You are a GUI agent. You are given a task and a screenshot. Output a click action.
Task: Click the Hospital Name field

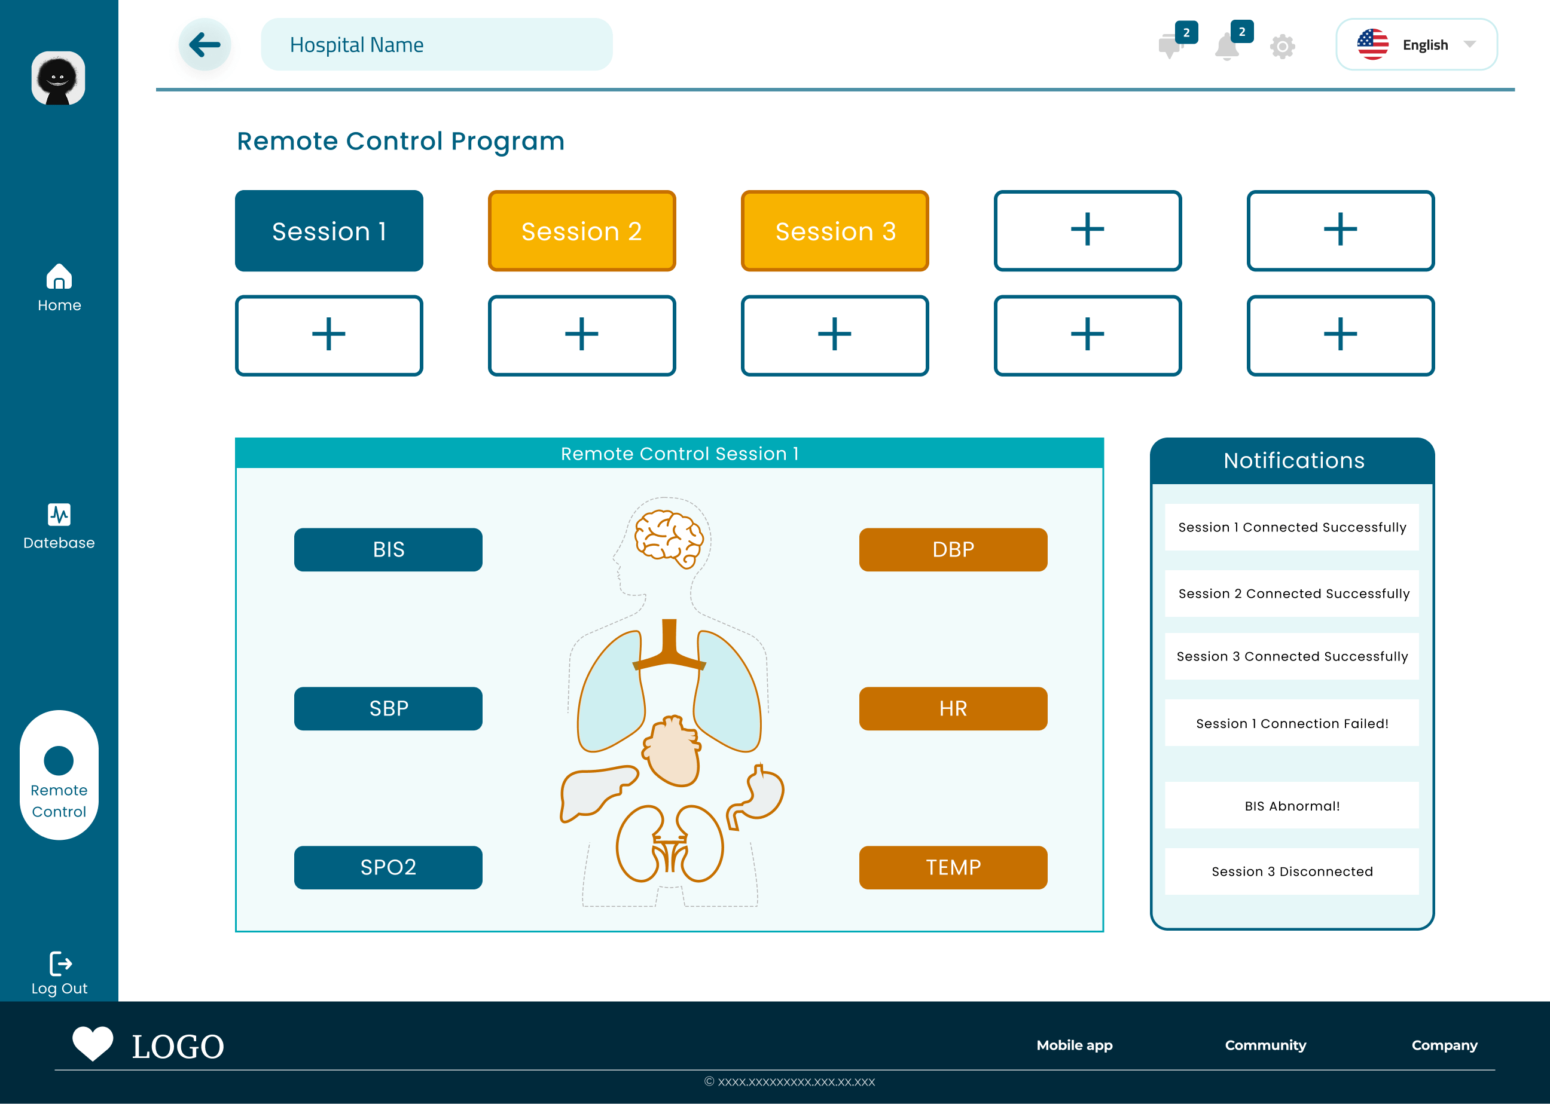[x=437, y=45]
